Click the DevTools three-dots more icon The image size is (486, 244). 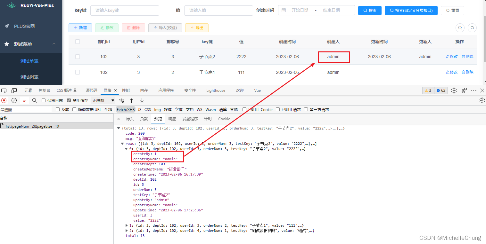(x=474, y=91)
